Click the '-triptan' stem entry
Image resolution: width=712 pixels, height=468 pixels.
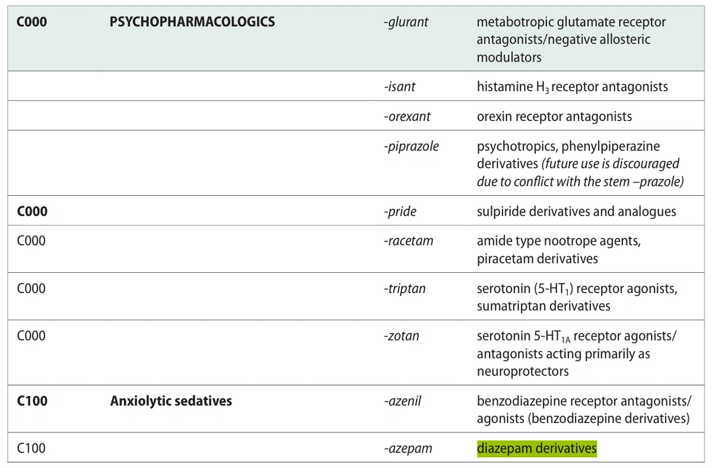tap(404, 289)
